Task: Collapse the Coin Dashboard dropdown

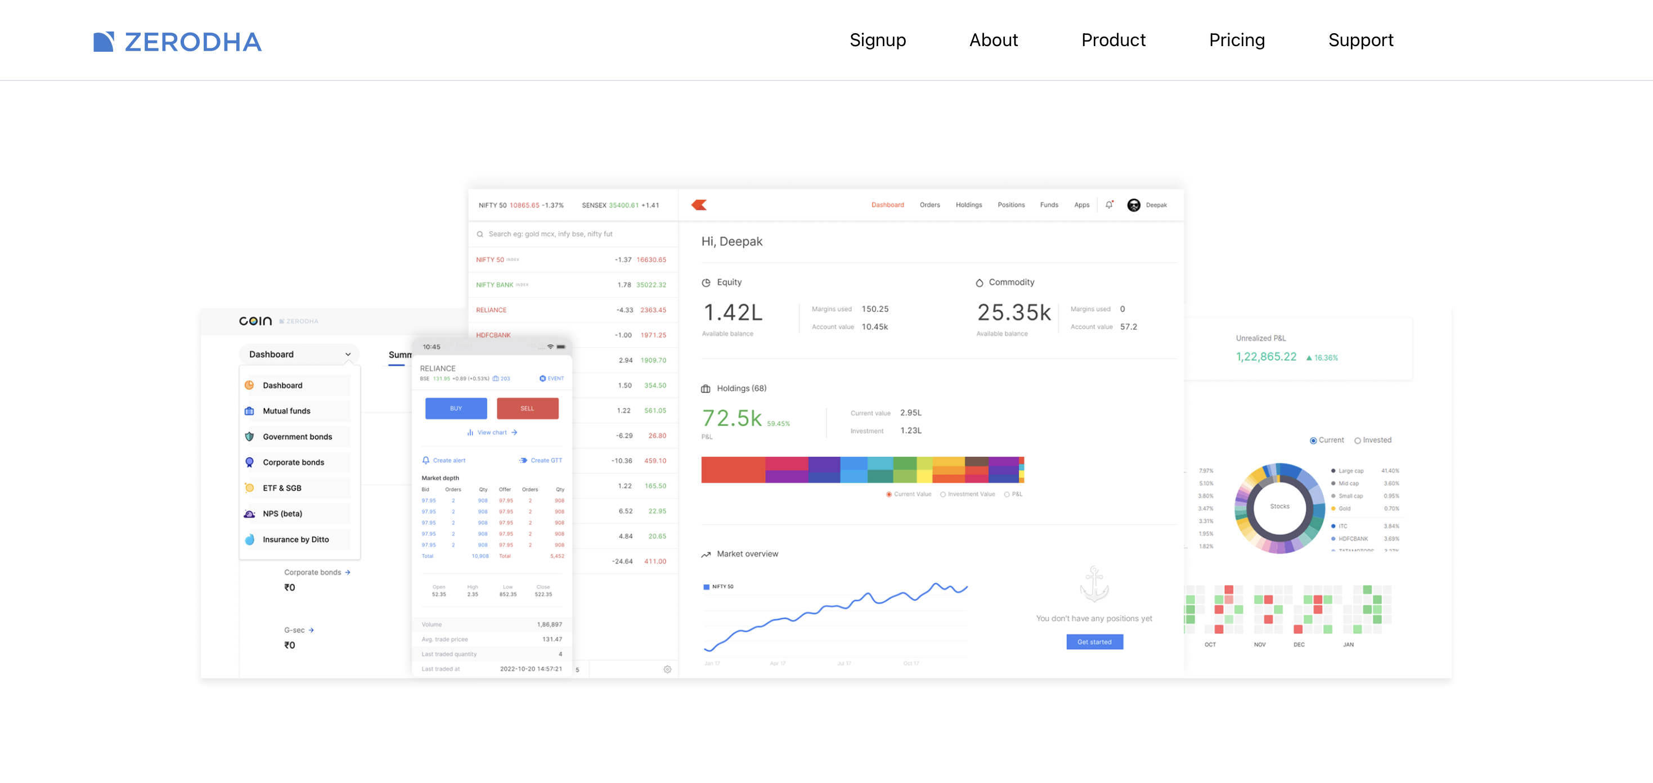Action: tap(348, 354)
